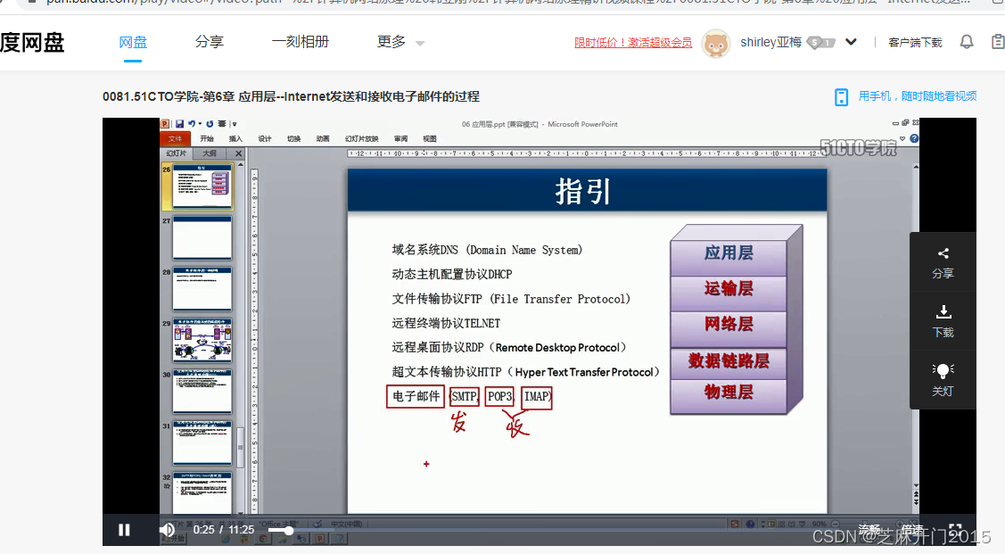
Task: Open the 开始 ribbon tab
Action: [206, 138]
